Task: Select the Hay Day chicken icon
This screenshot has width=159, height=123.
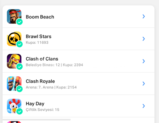Action: pos(14,106)
